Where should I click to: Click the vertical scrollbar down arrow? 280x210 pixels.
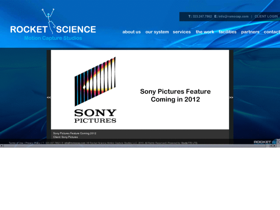[x=278, y=142]
